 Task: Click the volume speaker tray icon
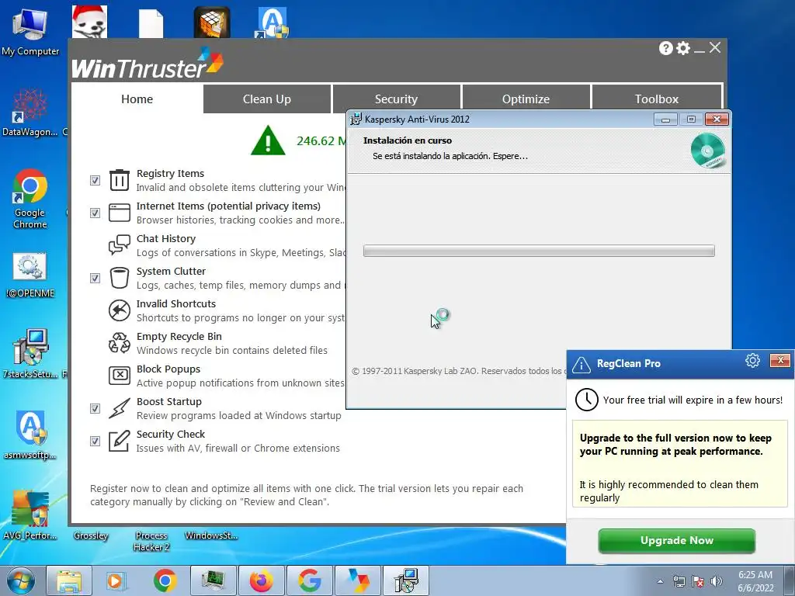(x=717, y=580)
